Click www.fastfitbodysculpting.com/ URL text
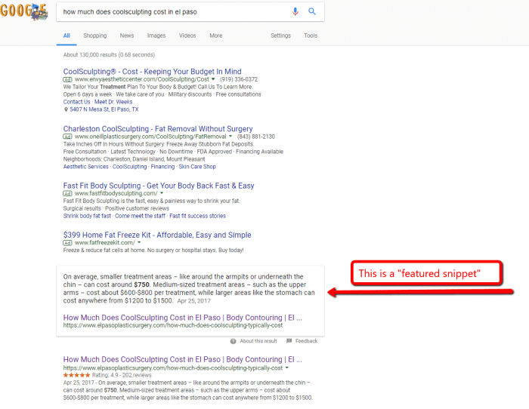529x409 pixels. coord(116,193)
